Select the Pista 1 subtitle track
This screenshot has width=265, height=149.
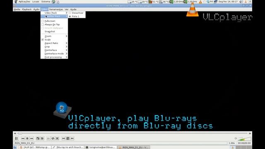pyautogui.click(x=77, y=17)
